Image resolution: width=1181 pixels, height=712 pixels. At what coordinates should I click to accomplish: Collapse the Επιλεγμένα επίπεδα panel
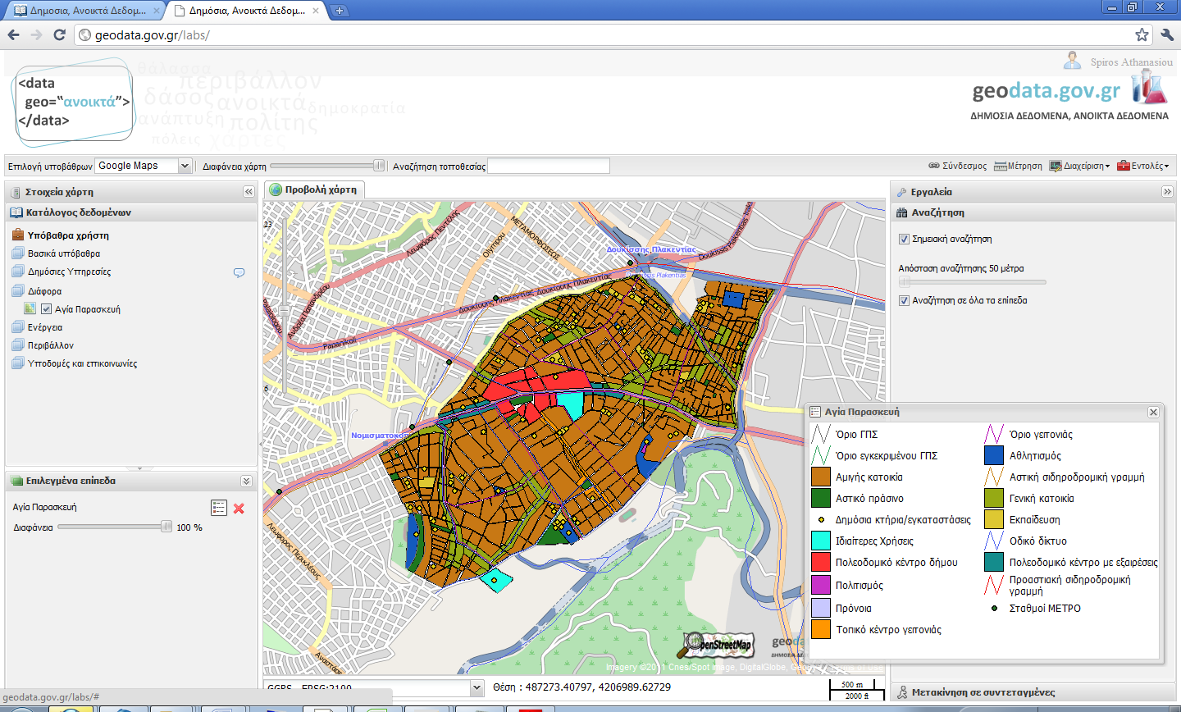(x=246, y=481)
